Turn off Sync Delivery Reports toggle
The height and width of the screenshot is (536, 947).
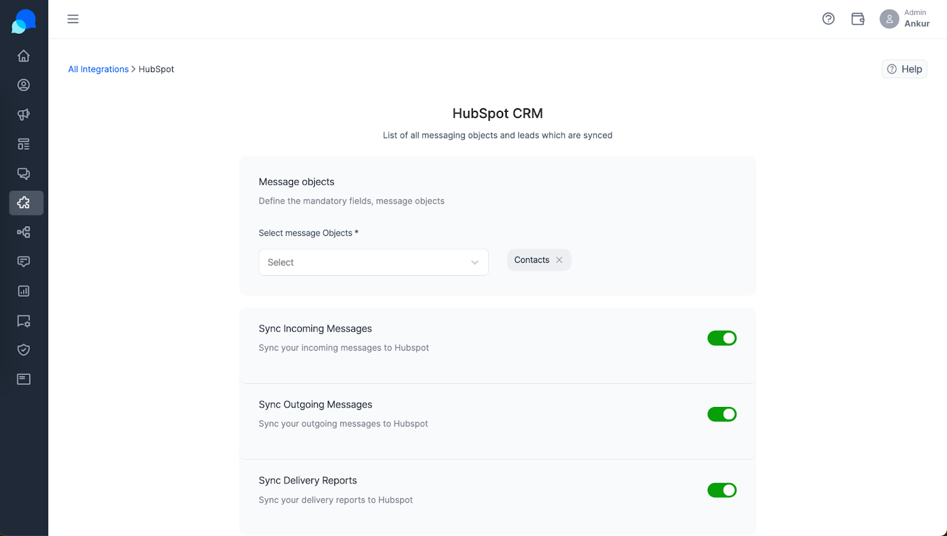click(722, 490)
